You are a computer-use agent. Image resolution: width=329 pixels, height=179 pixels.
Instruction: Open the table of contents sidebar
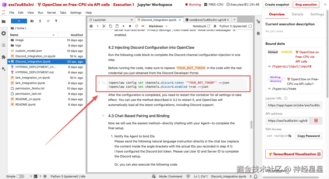[4, 45]
